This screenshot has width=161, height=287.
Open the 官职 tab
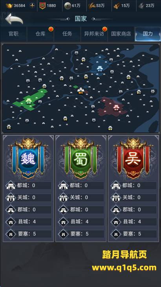(13, 34)
